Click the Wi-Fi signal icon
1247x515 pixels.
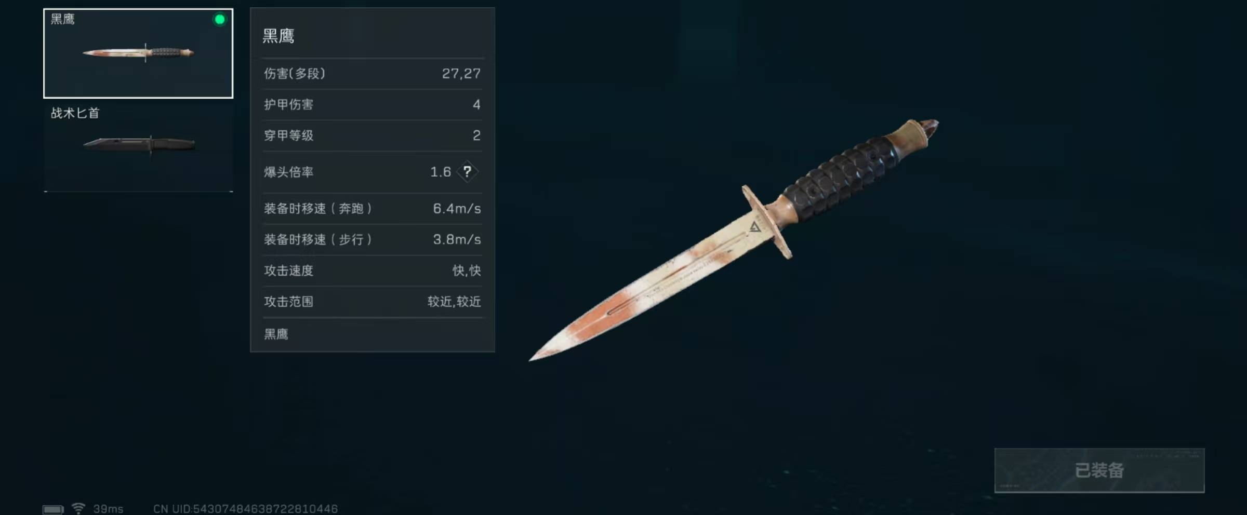click(78, 508)
